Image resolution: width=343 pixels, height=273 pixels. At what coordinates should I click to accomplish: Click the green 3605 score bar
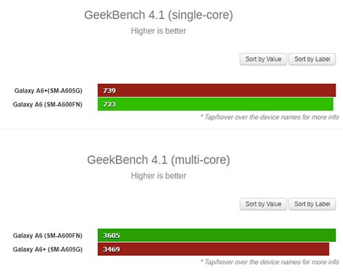tap(217, 235)
